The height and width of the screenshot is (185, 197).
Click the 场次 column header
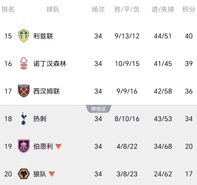[x=98, y=10]
